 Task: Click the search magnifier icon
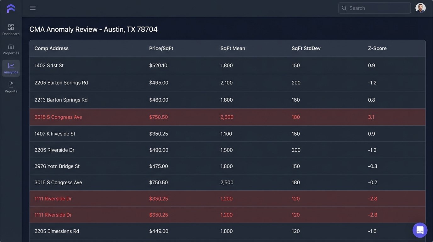[x=344, y=8]
